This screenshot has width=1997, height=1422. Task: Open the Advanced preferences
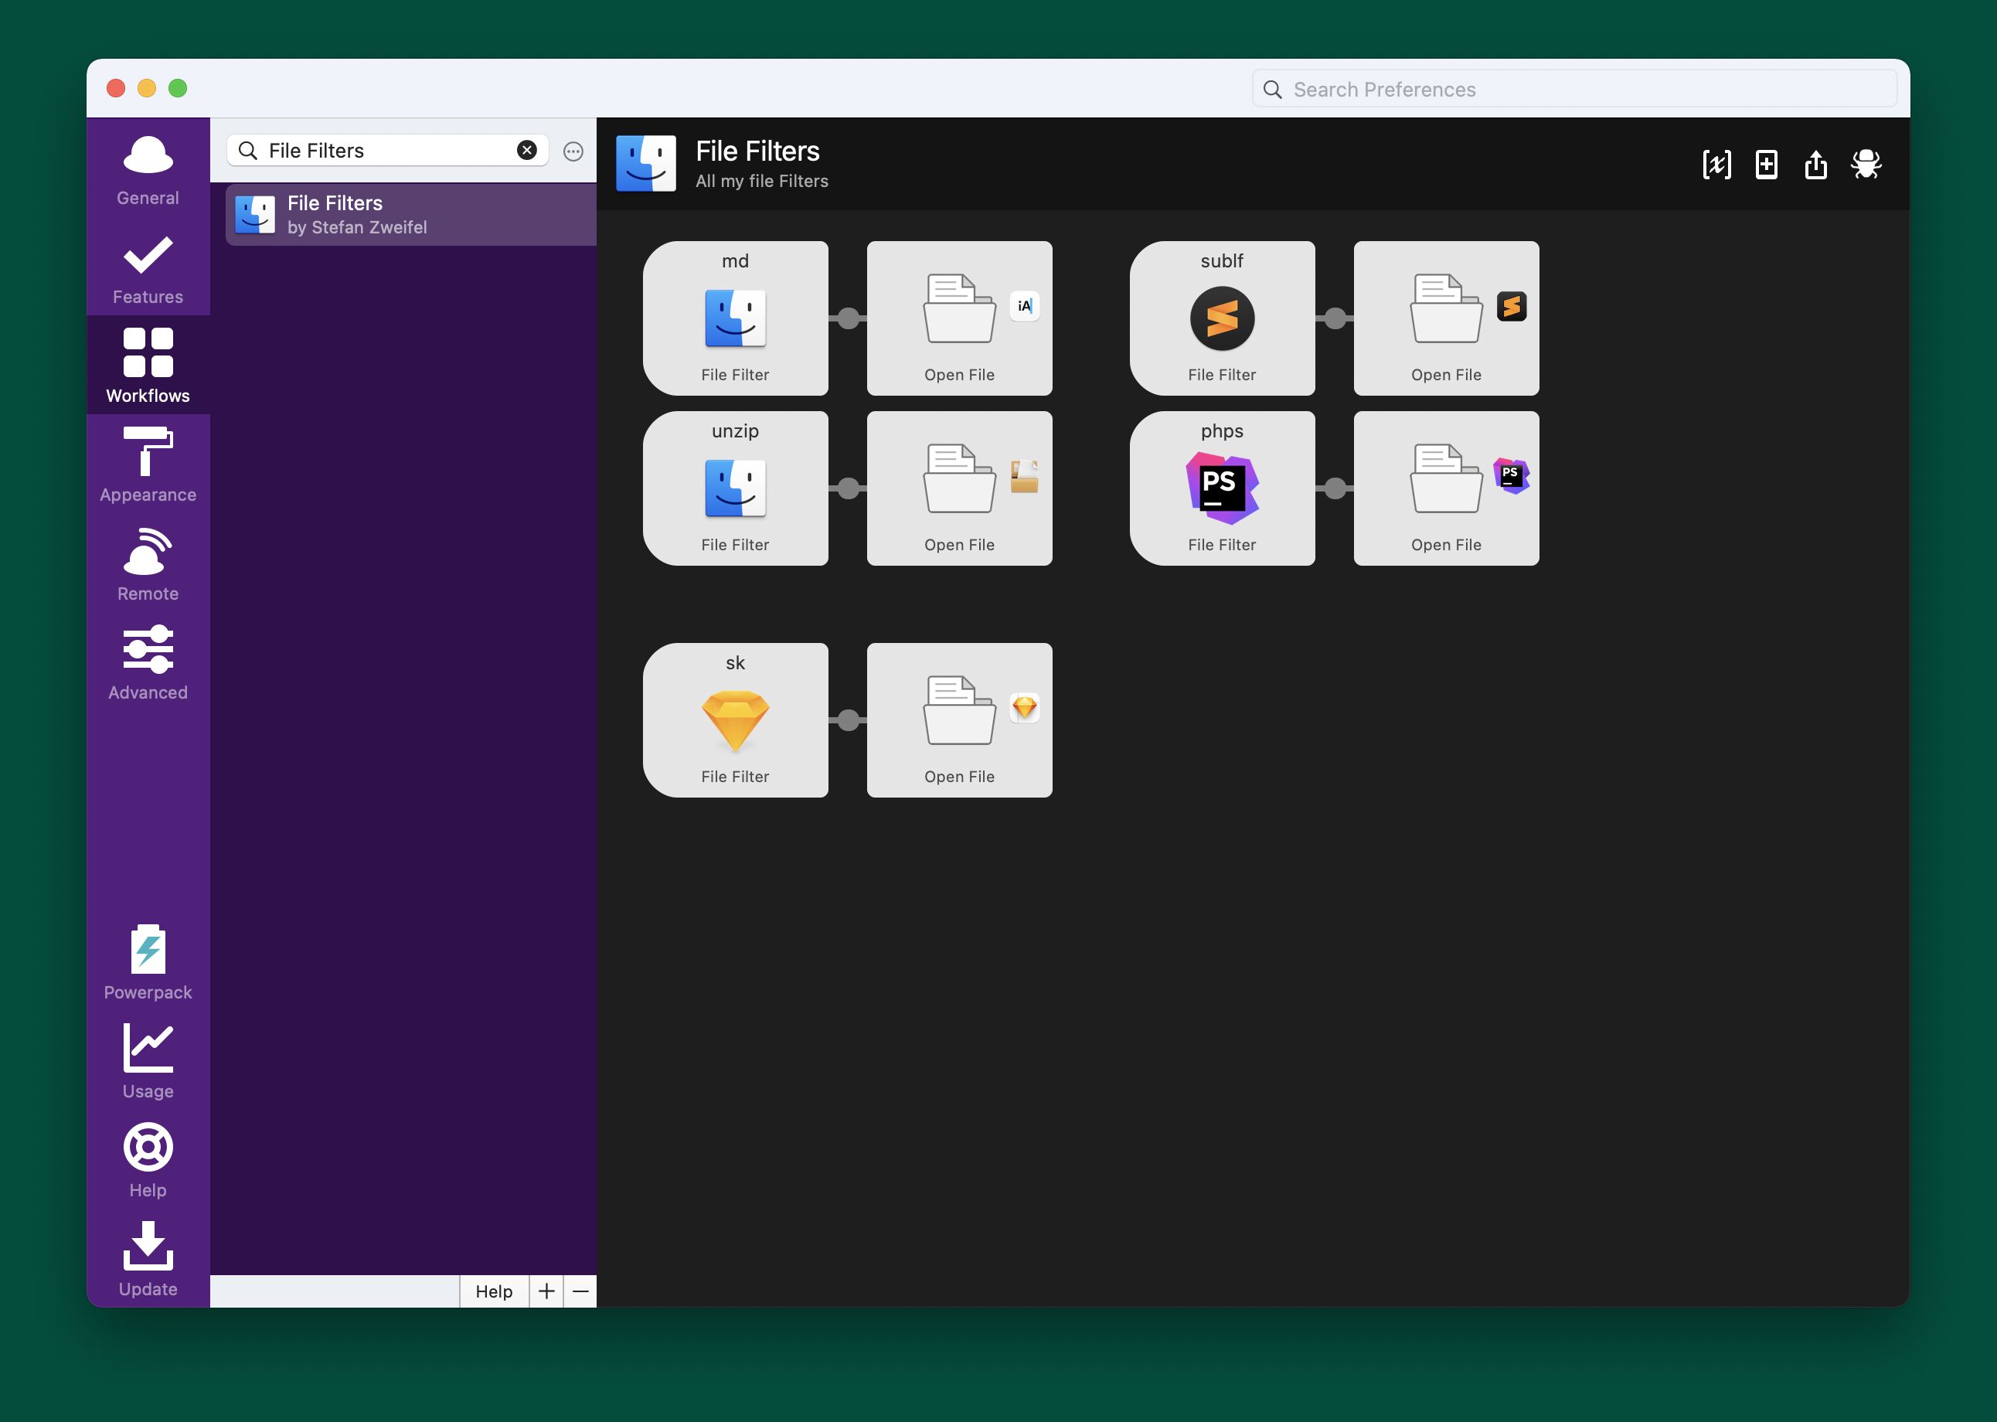[x=147, y=661]
